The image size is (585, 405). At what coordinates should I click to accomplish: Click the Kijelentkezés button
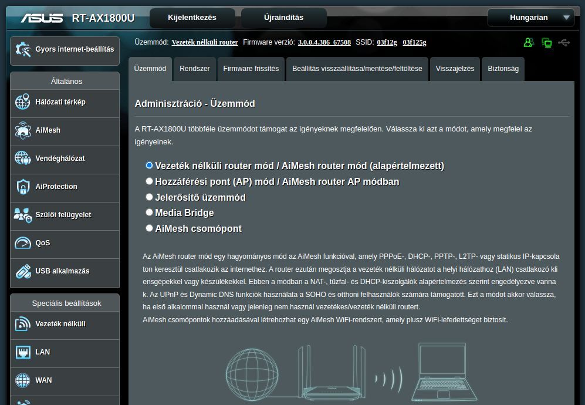192,18
